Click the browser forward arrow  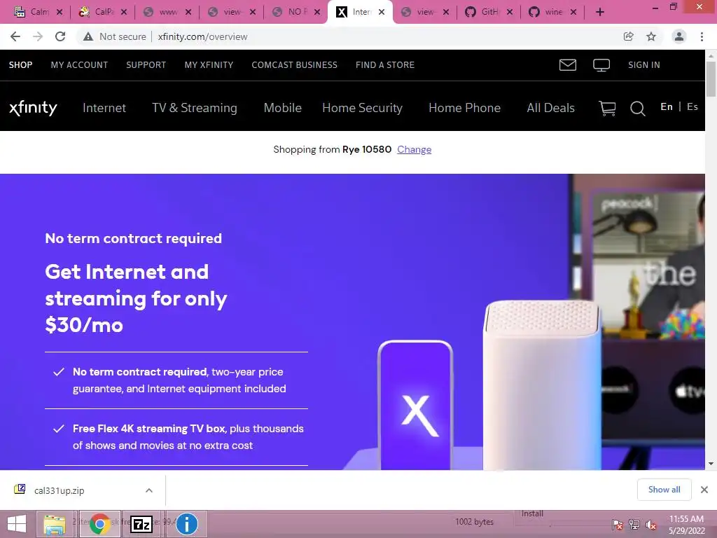38,36
